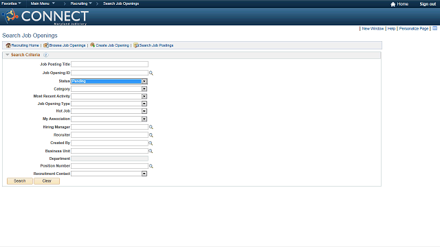Screen dimensions: 440x247
Task: Open the Favorites menu
Action: pyautogui.click(x=11, y=3)
